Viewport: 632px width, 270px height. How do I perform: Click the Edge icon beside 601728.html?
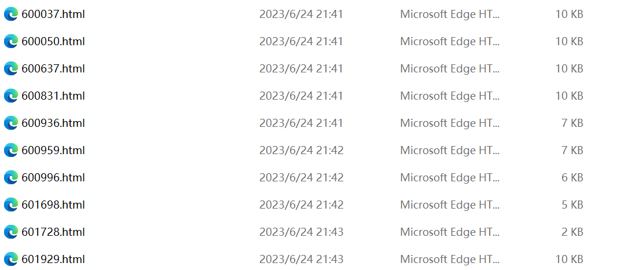[10, 232]
